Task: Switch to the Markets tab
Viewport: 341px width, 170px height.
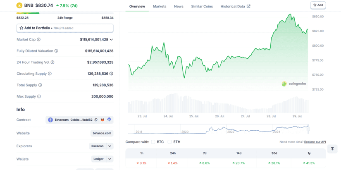Action: (x=160, y=6)
